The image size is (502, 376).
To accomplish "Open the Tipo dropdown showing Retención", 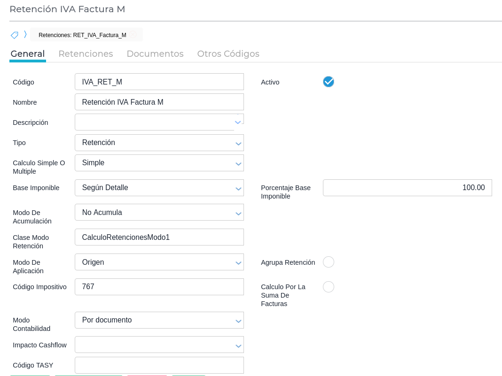I will pos(159,143).
